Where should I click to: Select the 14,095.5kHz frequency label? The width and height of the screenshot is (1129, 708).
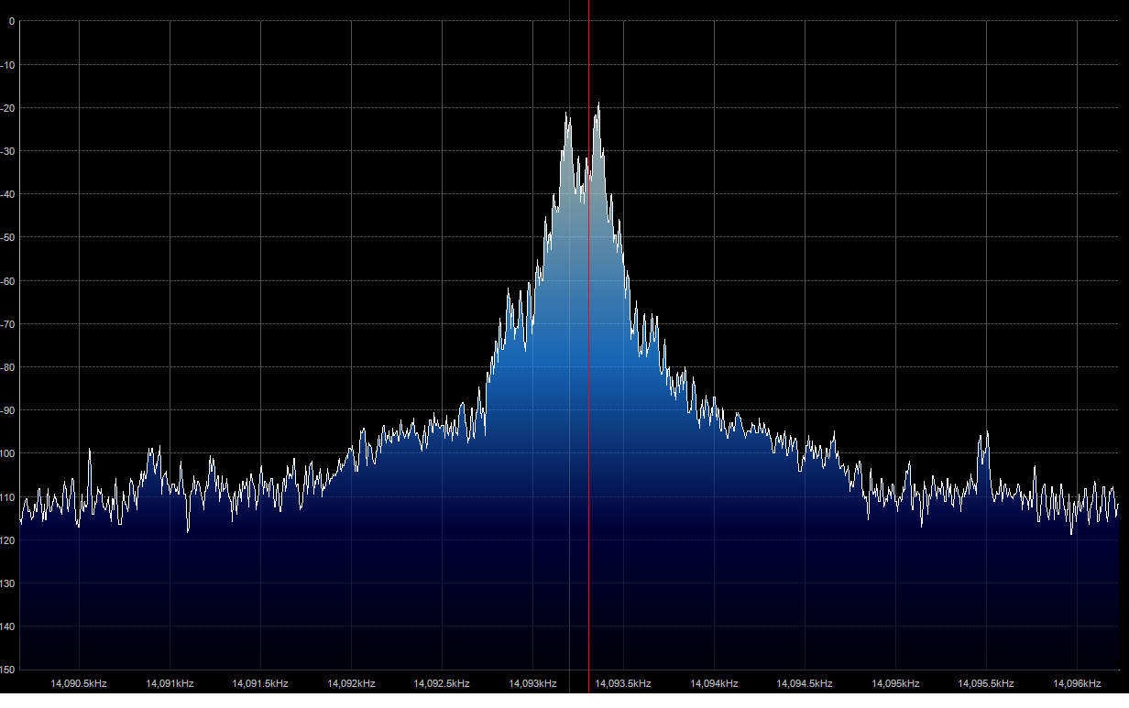pyautogui.click(x=986, y=683)
